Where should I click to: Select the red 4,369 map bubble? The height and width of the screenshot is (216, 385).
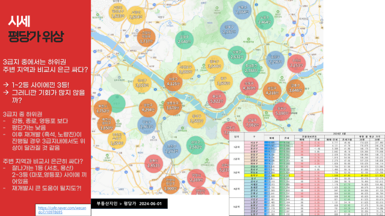249,86
